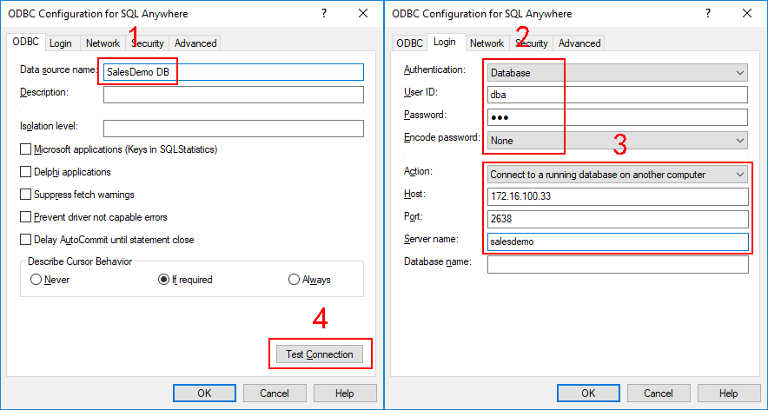The height and width of the screenshot is (410, 768).
Task: Enable Prevent driver not capable errors
Action: [x=25, y=217]
